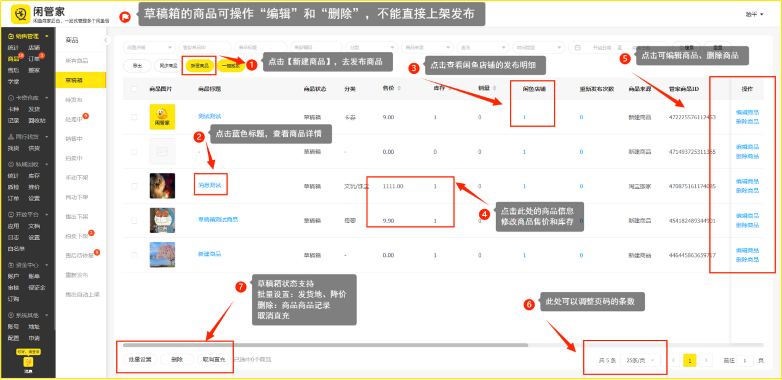Expand the 赵平 user account menu
782x380 pixels.
[754, 14]
